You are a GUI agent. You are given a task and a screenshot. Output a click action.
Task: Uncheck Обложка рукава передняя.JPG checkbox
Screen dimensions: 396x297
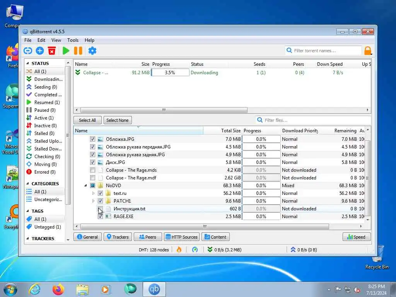93,147
